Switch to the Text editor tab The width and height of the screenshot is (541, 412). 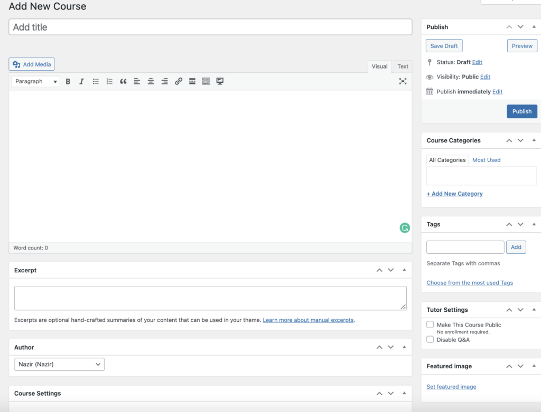[x=403, y=66]
